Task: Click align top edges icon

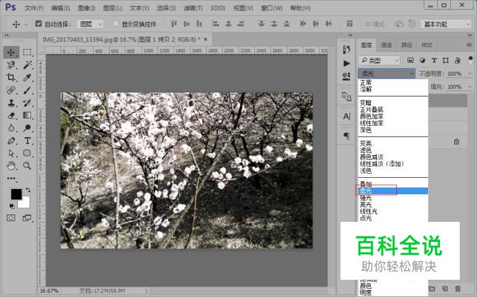Action: click(174, 23)
